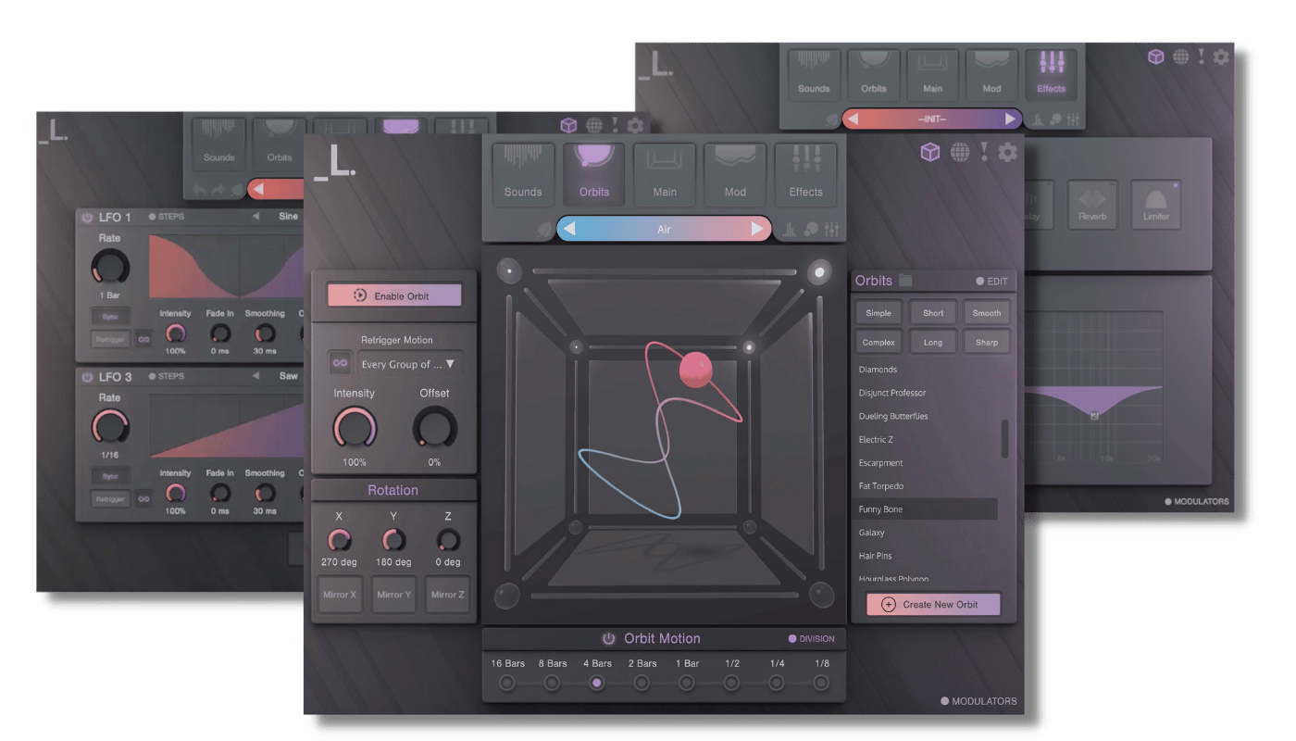1296x741 pixels.
Task: Open the Orbits folder icon
Action: [905, 281]
